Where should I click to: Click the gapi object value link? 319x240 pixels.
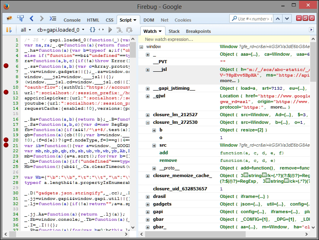point(264,212)
